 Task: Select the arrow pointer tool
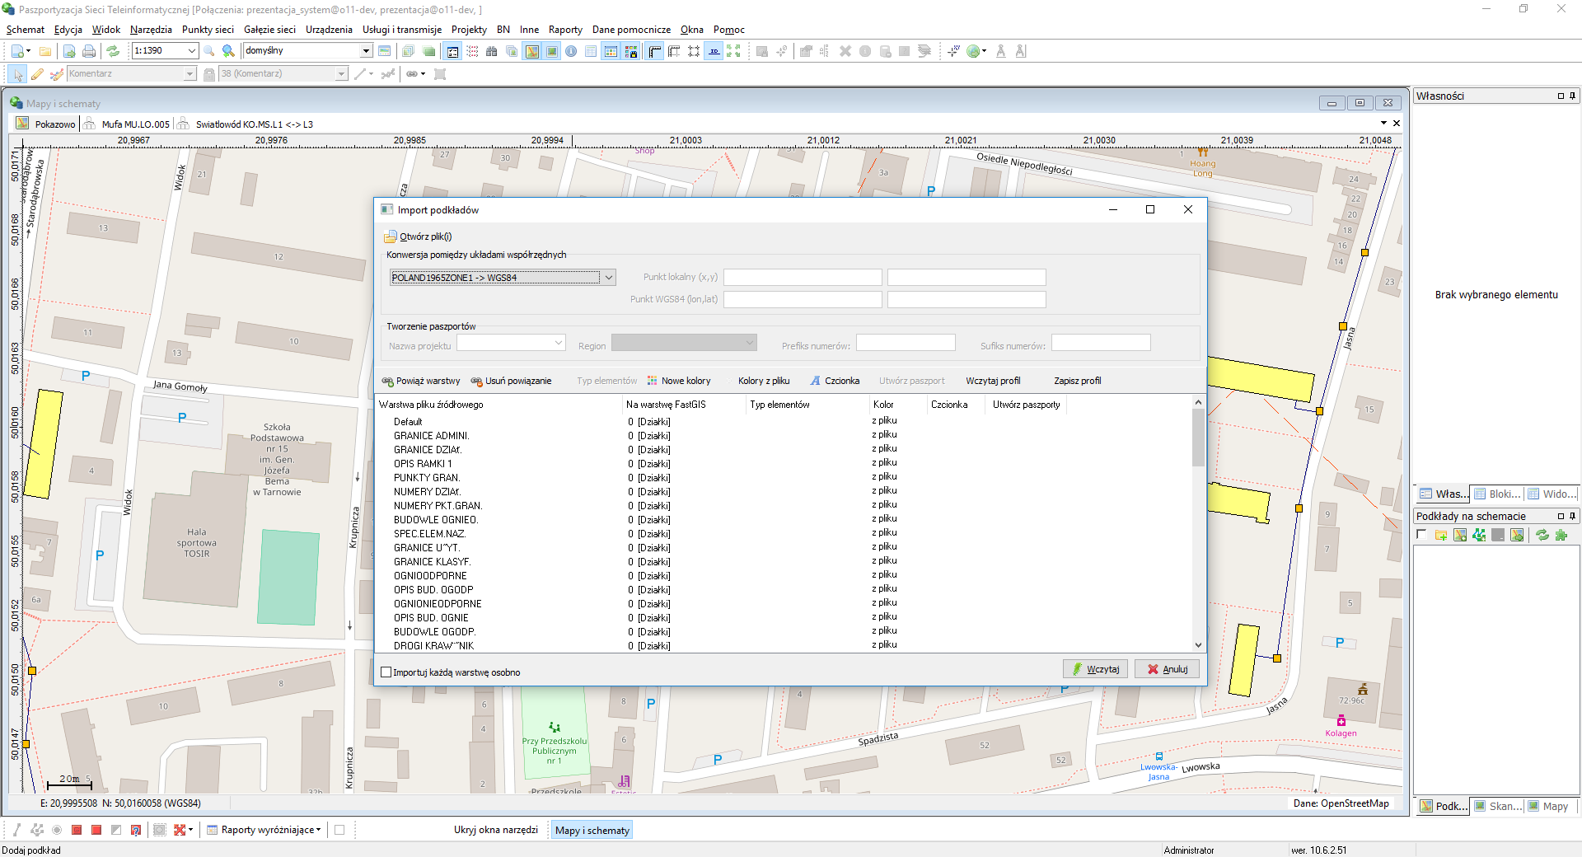17,74
